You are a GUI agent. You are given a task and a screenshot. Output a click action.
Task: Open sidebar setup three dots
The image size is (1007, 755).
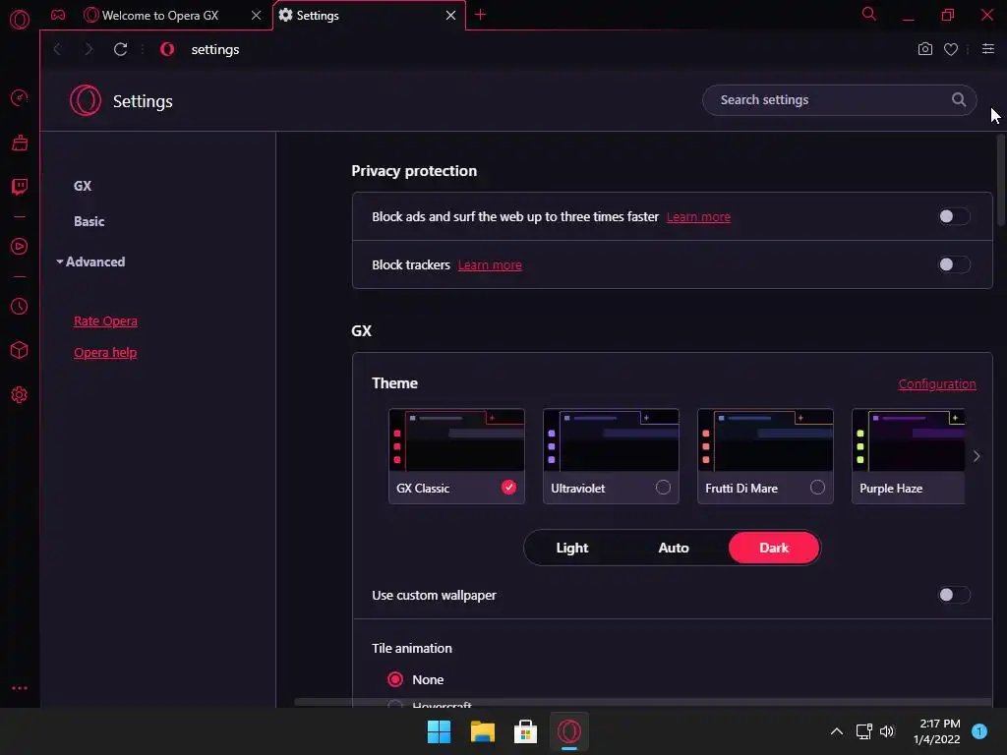[20, 687]
